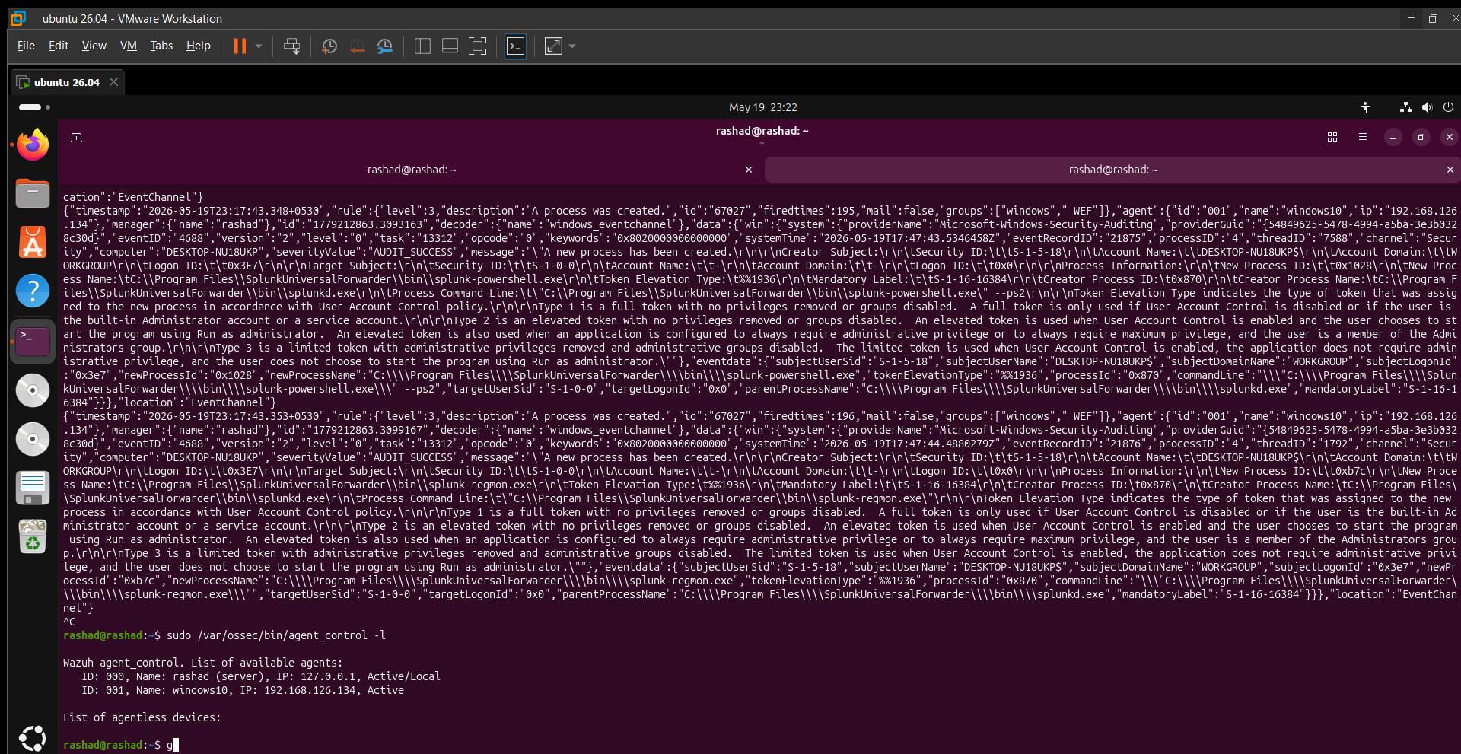
Task: Expand the power options dropdown arrow
Action: pyautogui.click(x=259, y=46)
